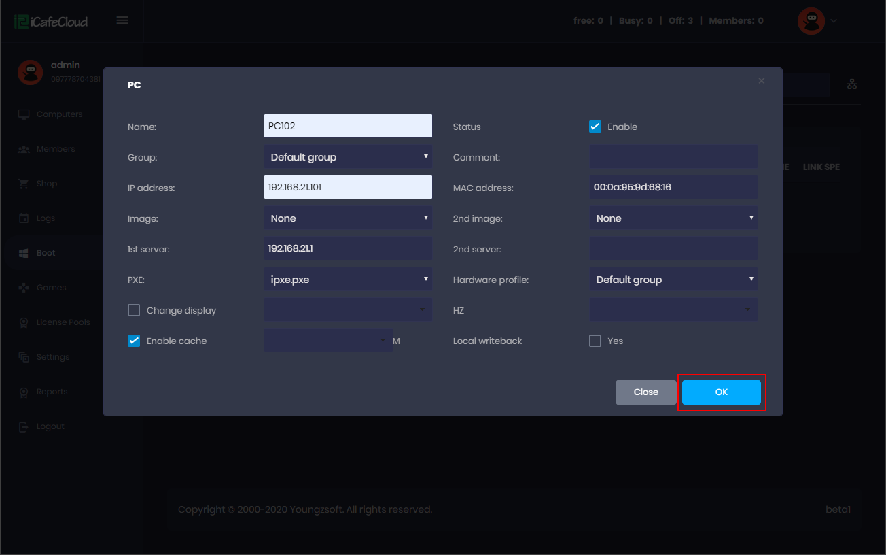
Task: Select the Shop cart icon
Action: [x=24, y=184]
